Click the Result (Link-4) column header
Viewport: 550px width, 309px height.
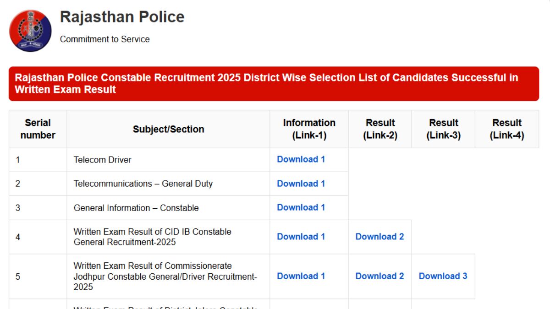coord(506,129)
